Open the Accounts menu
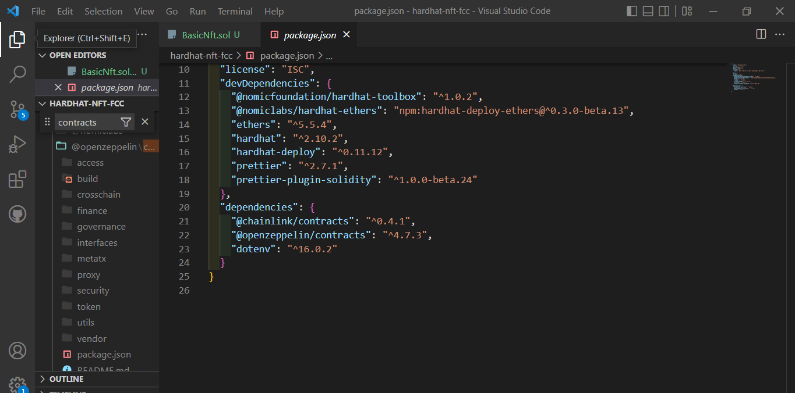 [17, 351]
